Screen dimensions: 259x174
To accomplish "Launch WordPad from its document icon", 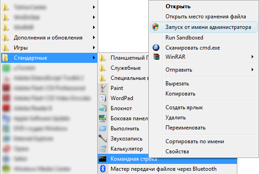I will click(x=103, y=98).
